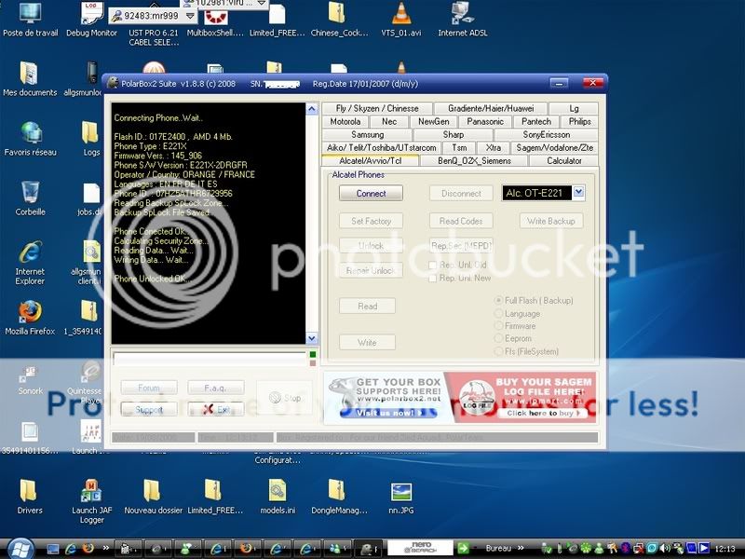This screenshot has width=745, height=559.
Task: Open the Nouveau dossier folder
Action: click(x=153, y=497)
